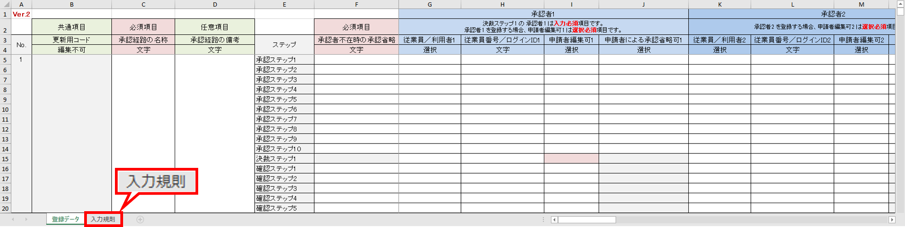Click the 確認ステップ3 cell
The height and width of the screenshot is (227, 905).
coord(284,188)
